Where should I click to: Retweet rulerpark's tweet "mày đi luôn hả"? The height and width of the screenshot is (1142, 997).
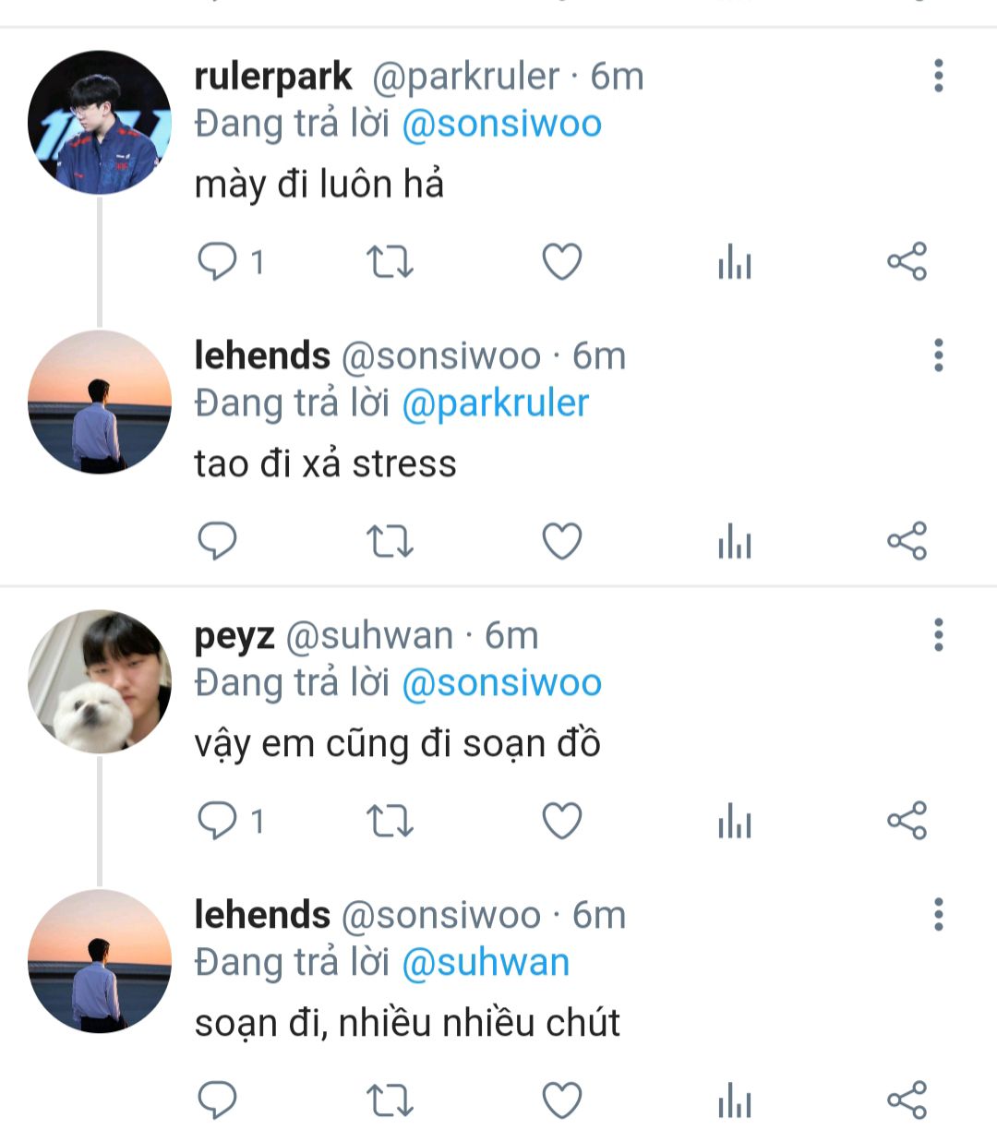(x=390, y=262)
